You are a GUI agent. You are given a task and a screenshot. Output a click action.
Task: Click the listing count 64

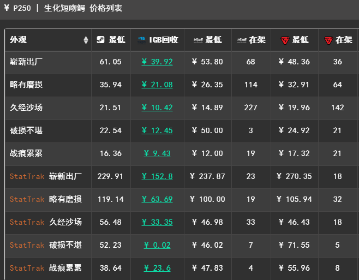tap(338, 85)
